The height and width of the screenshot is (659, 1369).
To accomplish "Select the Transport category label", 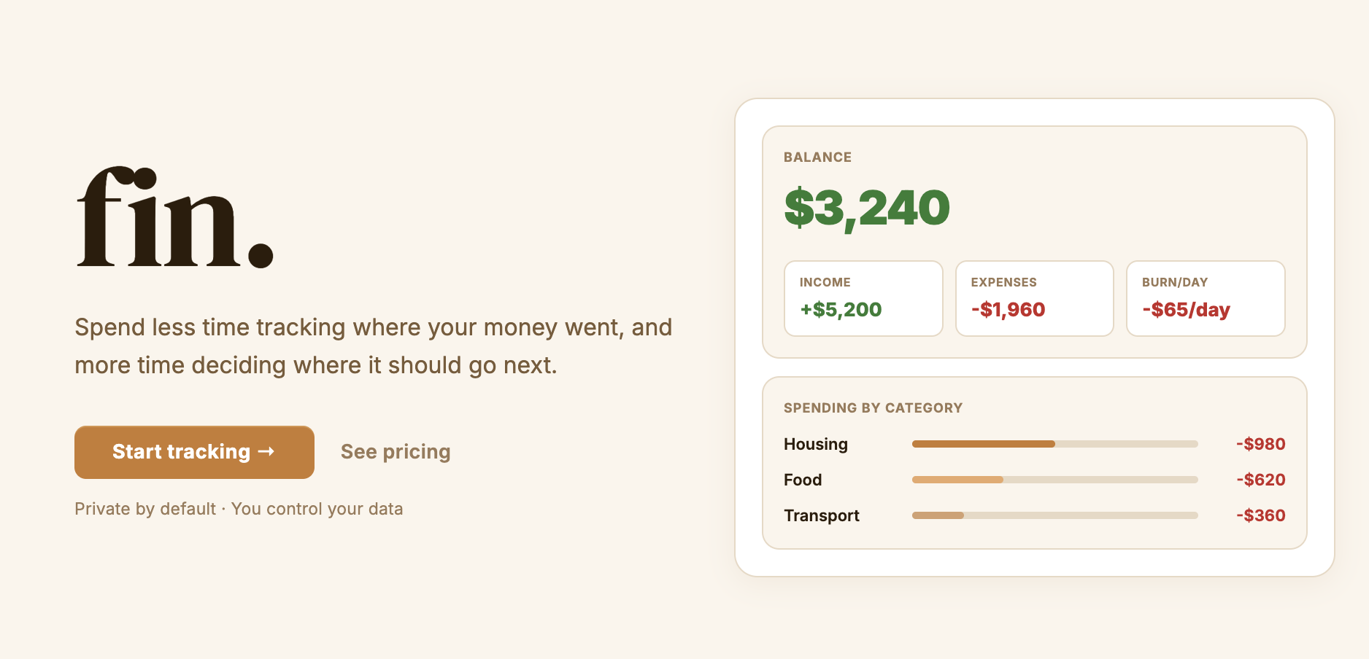I will (x=822, y=515).
